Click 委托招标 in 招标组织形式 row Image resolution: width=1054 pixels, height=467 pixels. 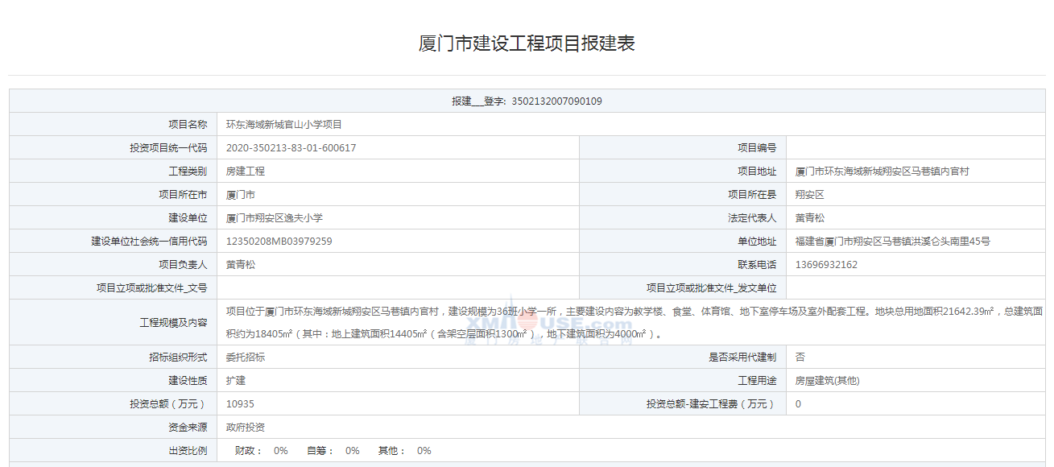(246, 357)
